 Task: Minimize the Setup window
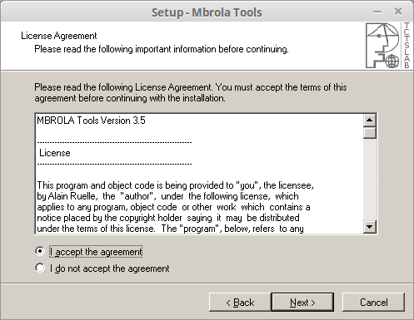(x=377, y=12)
